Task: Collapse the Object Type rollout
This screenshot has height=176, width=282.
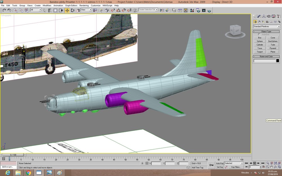Action: 266,32
